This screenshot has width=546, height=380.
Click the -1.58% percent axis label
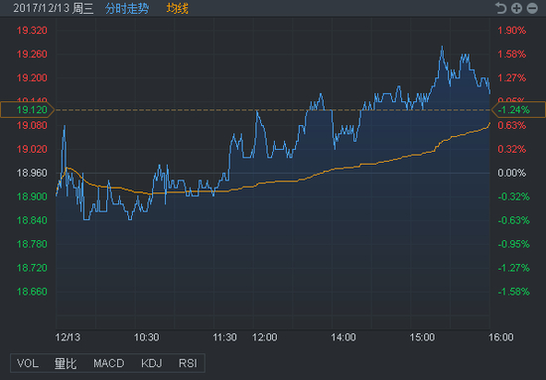tap(513, 292)
